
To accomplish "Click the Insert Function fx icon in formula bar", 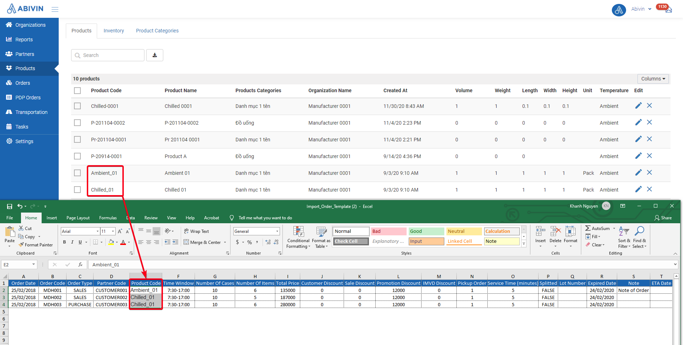I will click(x=80, y=265).
